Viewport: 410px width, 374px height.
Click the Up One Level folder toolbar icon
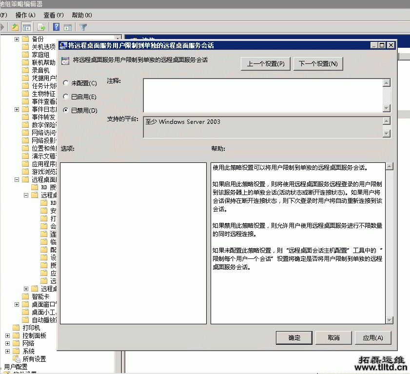[x=14, y=27]
